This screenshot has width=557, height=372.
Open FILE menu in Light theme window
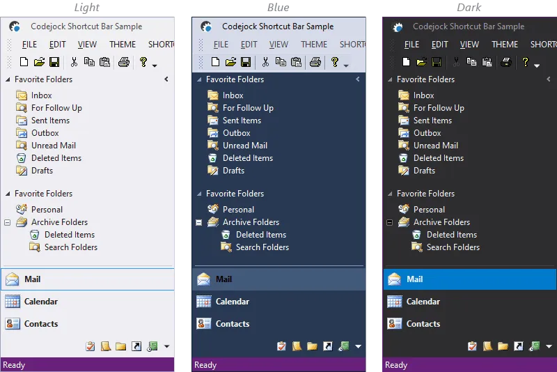(x=29, y=45)
